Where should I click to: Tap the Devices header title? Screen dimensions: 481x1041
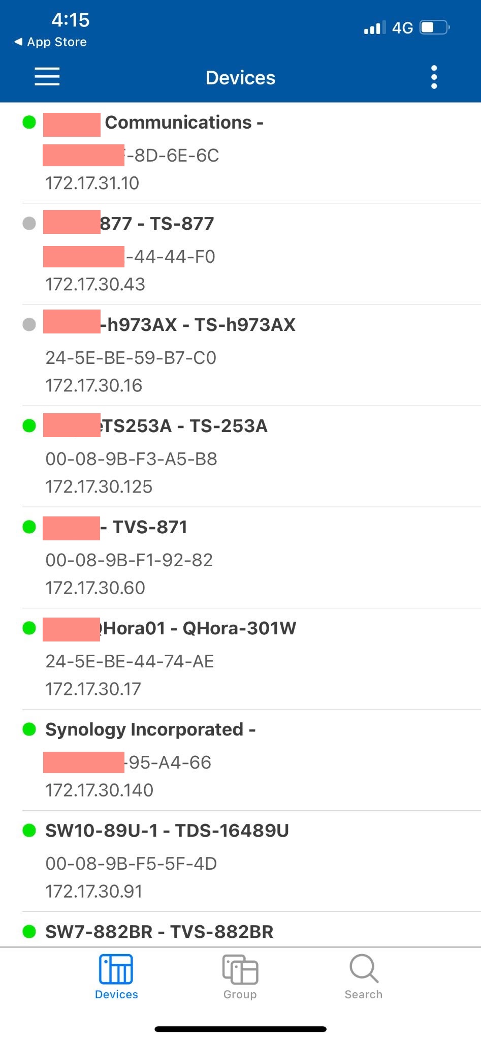[240, 78]
